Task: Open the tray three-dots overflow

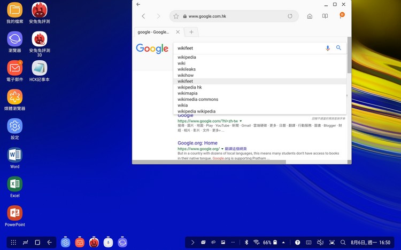Action: pyautogui.click(x=233, y=243)
